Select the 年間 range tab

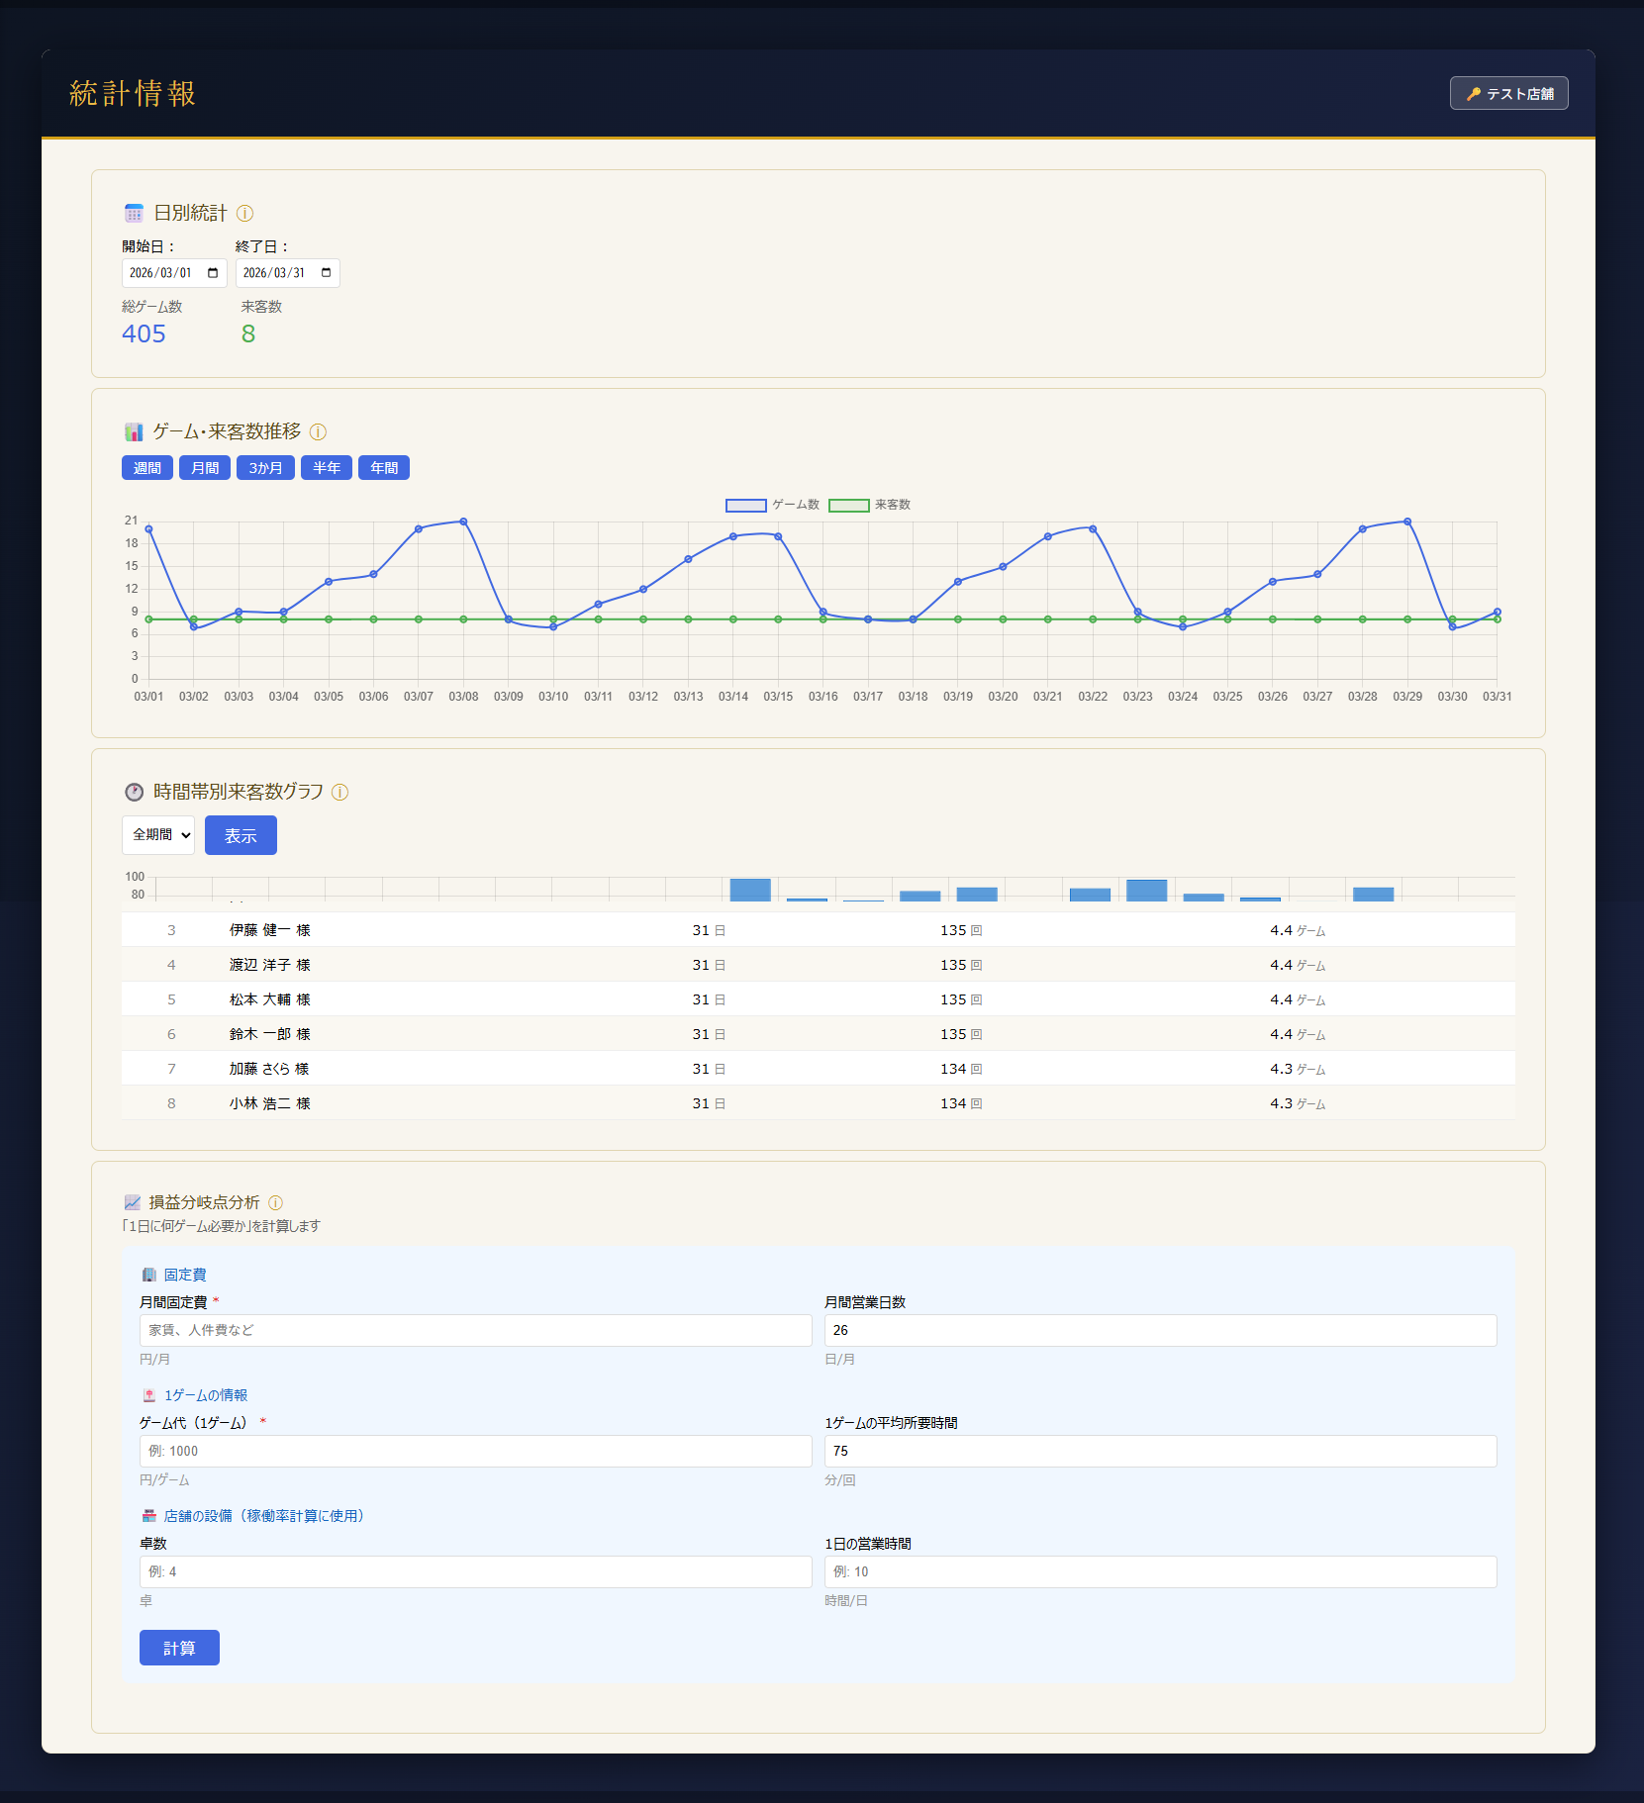click(384, 468)
